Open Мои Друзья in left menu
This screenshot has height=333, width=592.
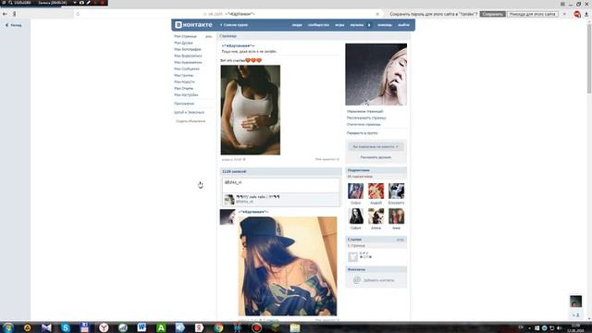[x=183, y=43]
